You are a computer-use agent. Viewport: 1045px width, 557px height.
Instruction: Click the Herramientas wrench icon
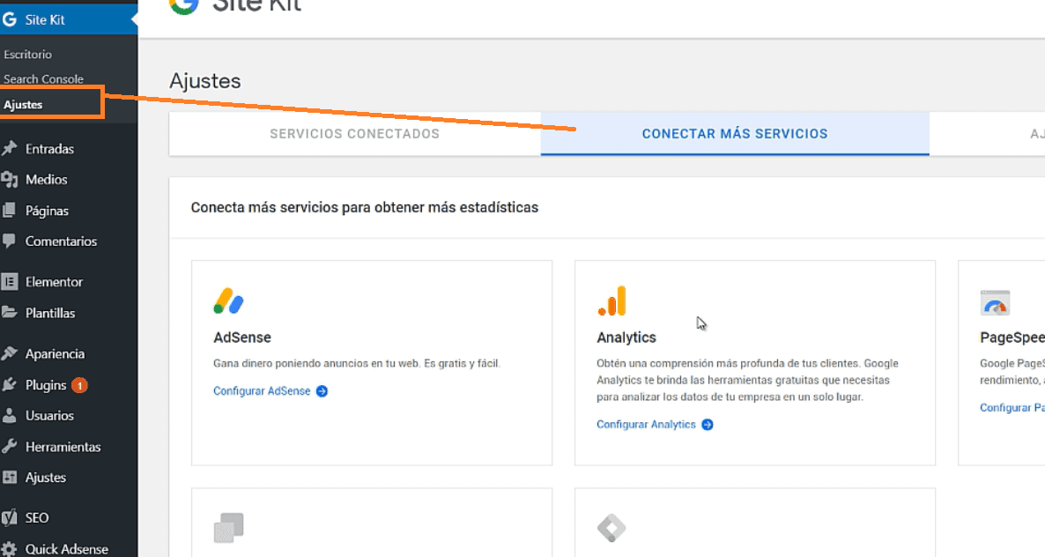(x=10, y=447)
